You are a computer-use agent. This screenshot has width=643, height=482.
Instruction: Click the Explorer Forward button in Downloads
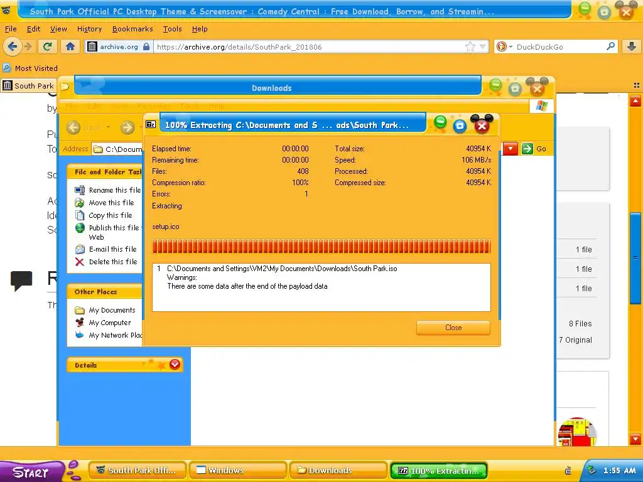tap(127, 127)
